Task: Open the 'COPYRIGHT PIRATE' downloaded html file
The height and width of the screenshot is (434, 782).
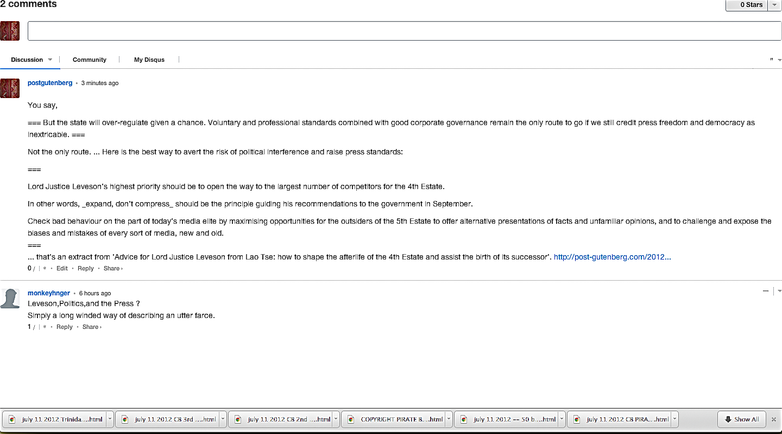Action: (x=393, y=419)
